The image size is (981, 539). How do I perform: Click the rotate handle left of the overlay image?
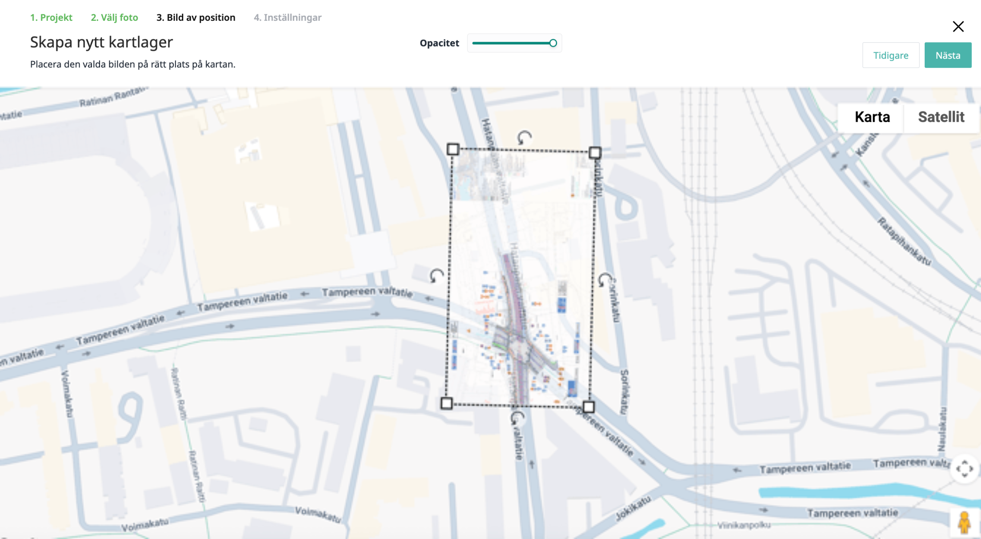click(x=436, y=275)
